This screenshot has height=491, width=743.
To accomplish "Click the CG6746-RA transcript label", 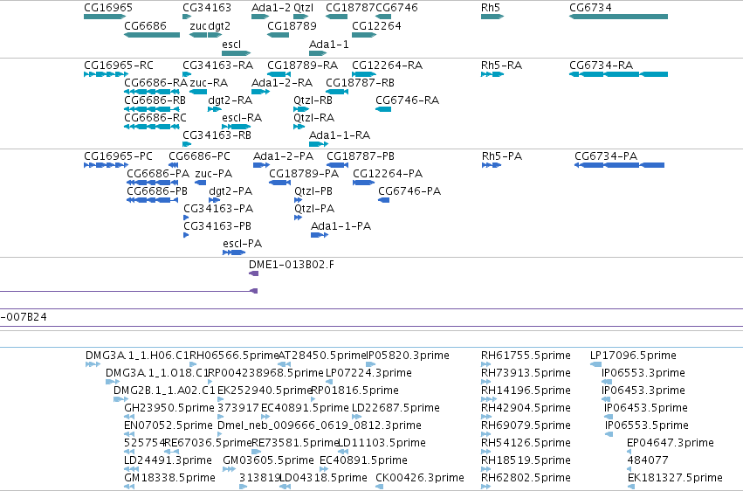I will pyautogui.click(x=408, y=100).
